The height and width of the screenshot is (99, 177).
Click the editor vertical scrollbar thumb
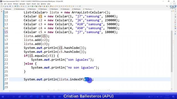(x=172, y=51)
